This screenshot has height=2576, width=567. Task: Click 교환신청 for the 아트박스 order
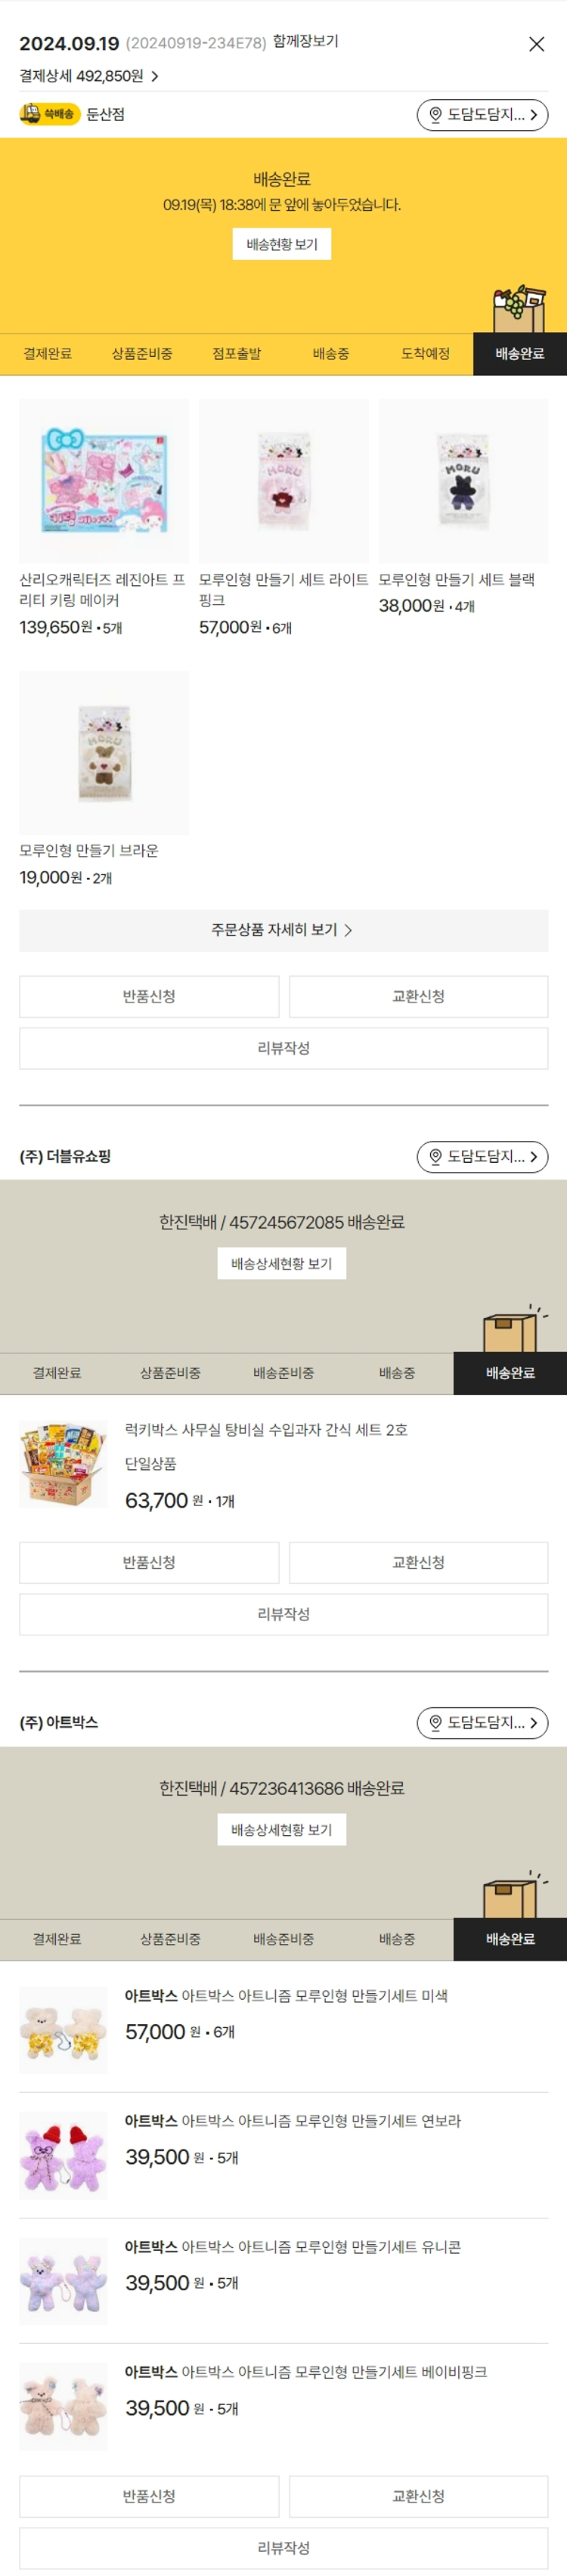418,2496
